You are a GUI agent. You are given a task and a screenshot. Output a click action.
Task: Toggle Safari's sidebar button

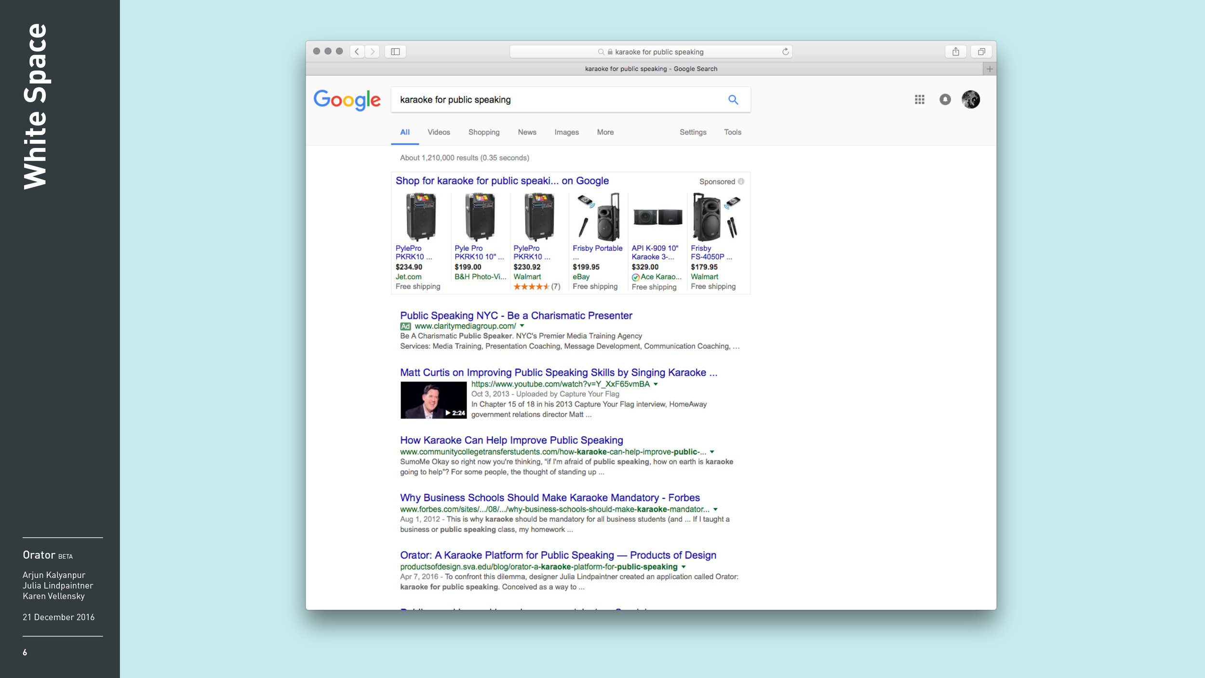coord(395,52)
